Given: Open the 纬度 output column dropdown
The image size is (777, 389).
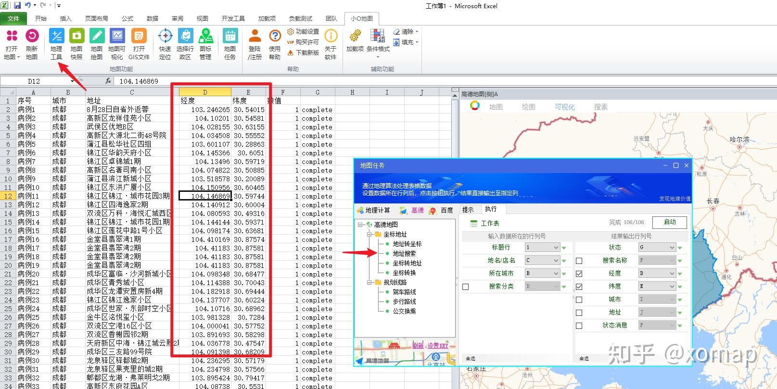Looking at the screenshot, I should (657, 287).
